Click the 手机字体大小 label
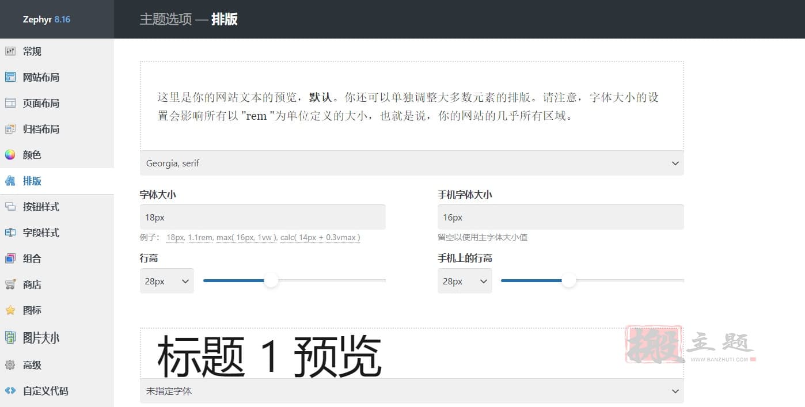This screenshot has width=805, height=407. [465, 195]
